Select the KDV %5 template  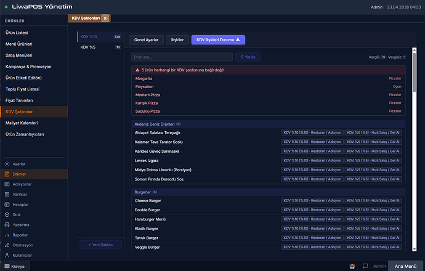click(88, 47)
